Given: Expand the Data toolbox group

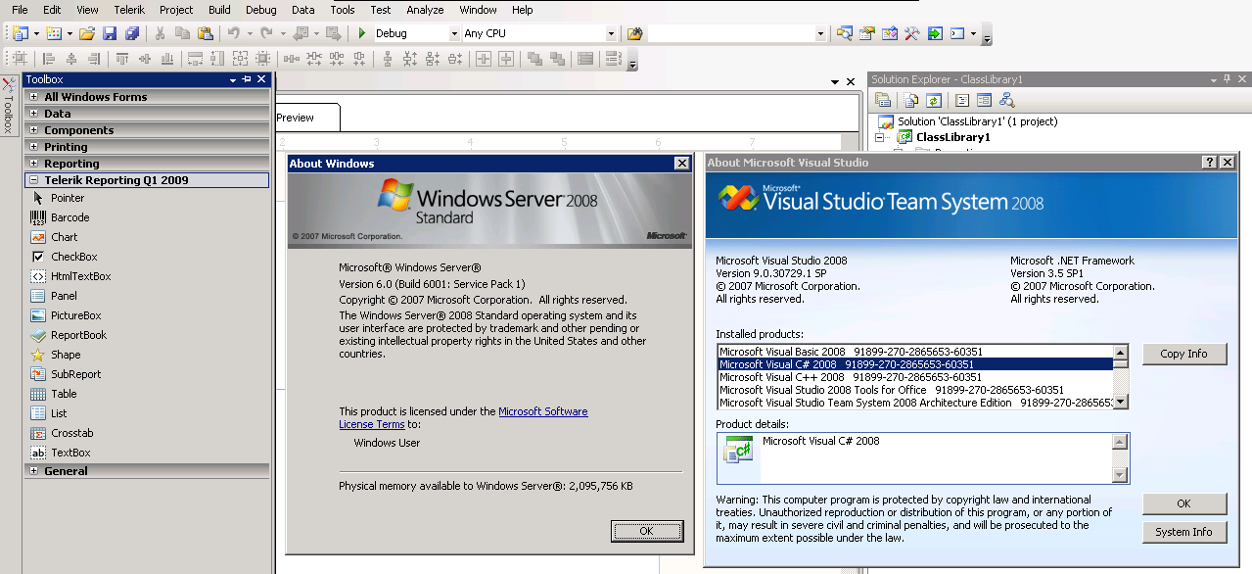Looking at the screenshot, I should tap(34, 114).
